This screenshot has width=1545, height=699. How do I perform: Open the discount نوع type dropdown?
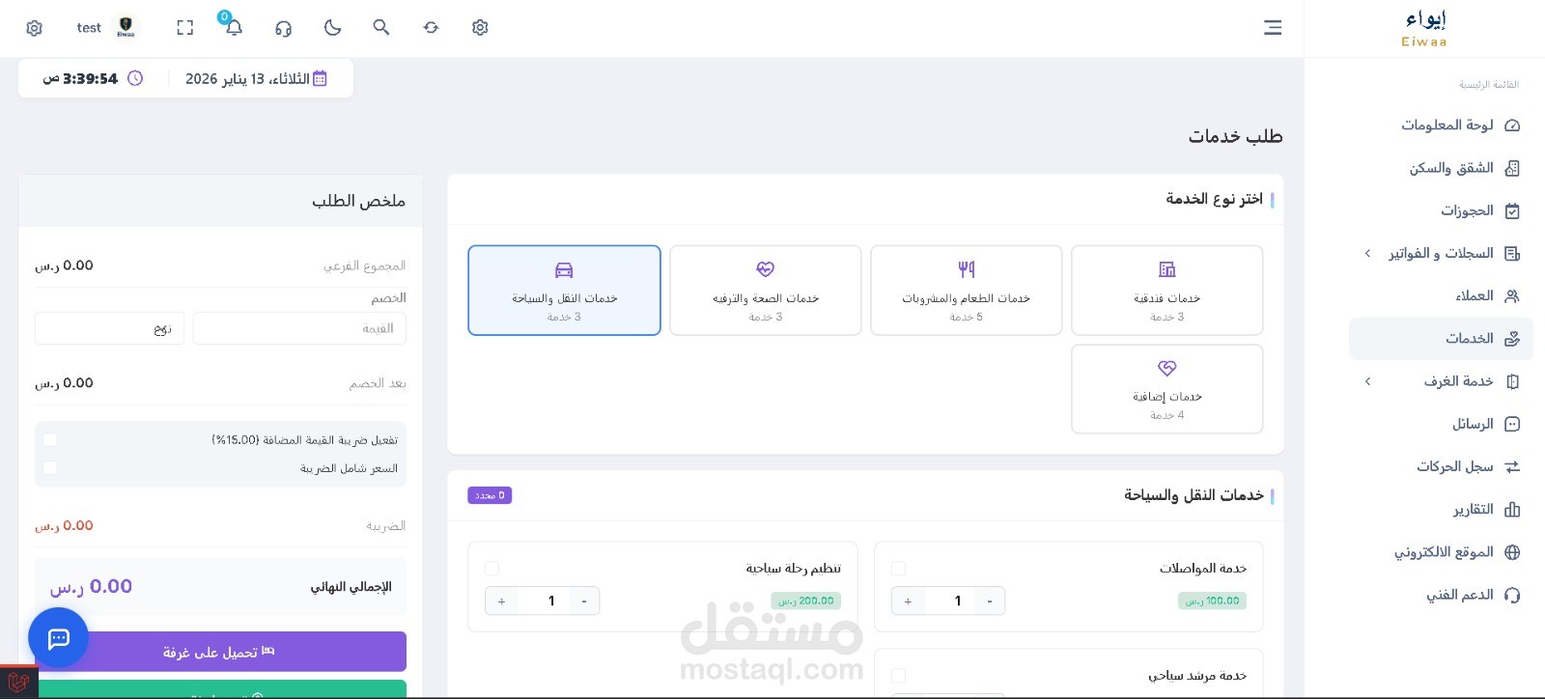coord(109,328)
